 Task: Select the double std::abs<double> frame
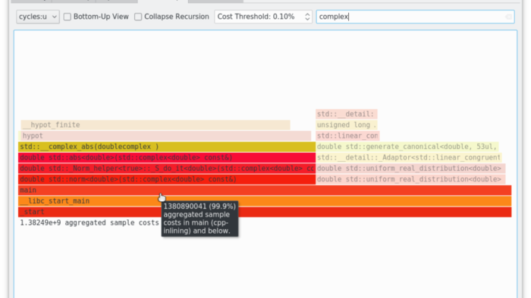pos(167,157)
